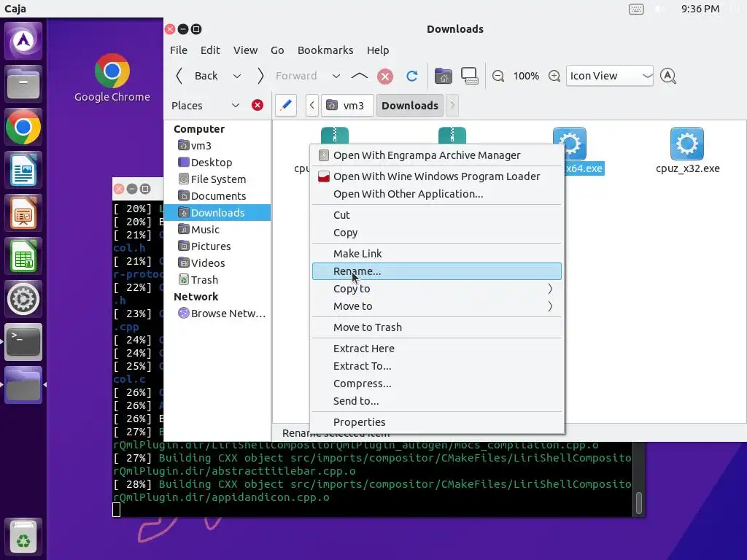This screenshot has height=560, width=747.
Task: Click the Back arrow icon in toolbar
Action: [179, 76]
